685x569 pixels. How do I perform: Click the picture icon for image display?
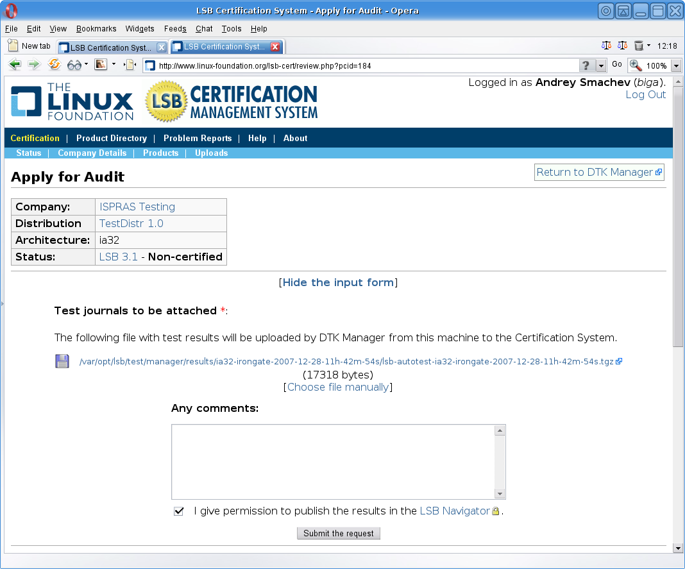pos(101,65)
